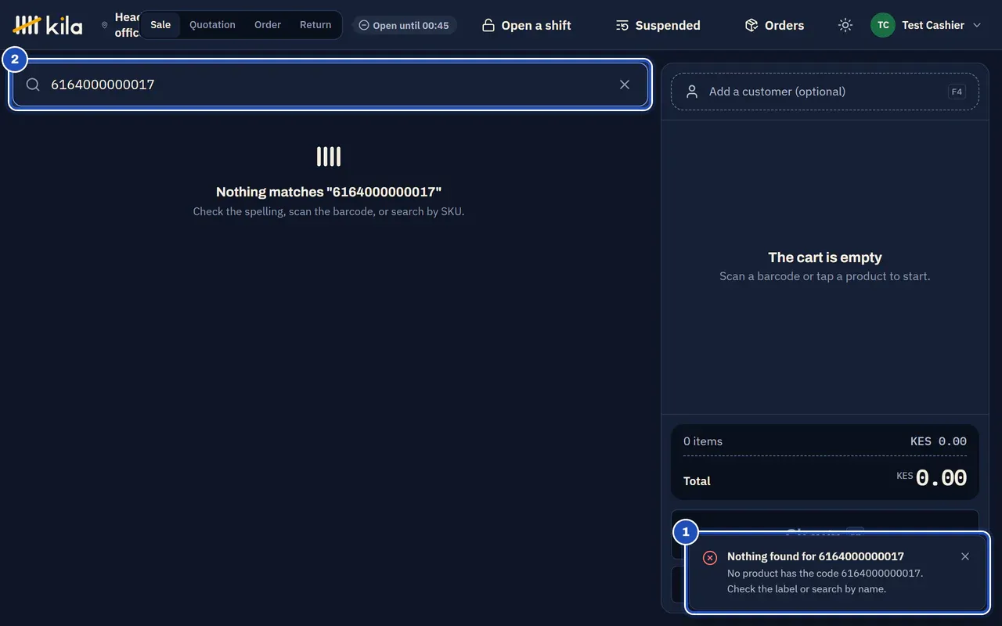Click the Nothing matches heading text
The height and width of the screenshot is (626, 1002).
point(329,192)
